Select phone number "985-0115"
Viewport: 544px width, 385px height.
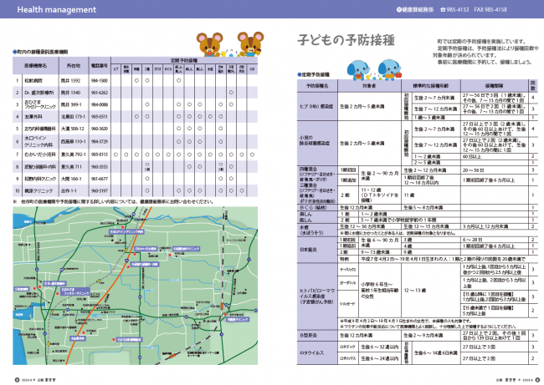coord(100,155)
